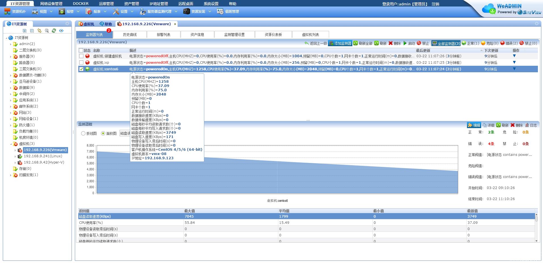The image size is (543, 263).
Task: Sort by the 最后更新 column header
Action: click(423, 50)
